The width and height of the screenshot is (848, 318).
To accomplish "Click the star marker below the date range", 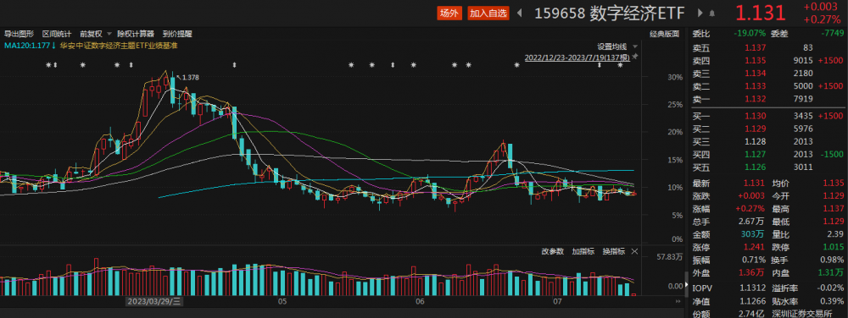I will [621, 65].
